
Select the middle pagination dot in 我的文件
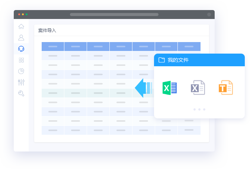tap(199, 109)
